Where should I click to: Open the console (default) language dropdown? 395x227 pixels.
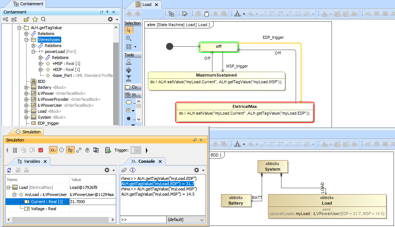(x=185, y=220)
